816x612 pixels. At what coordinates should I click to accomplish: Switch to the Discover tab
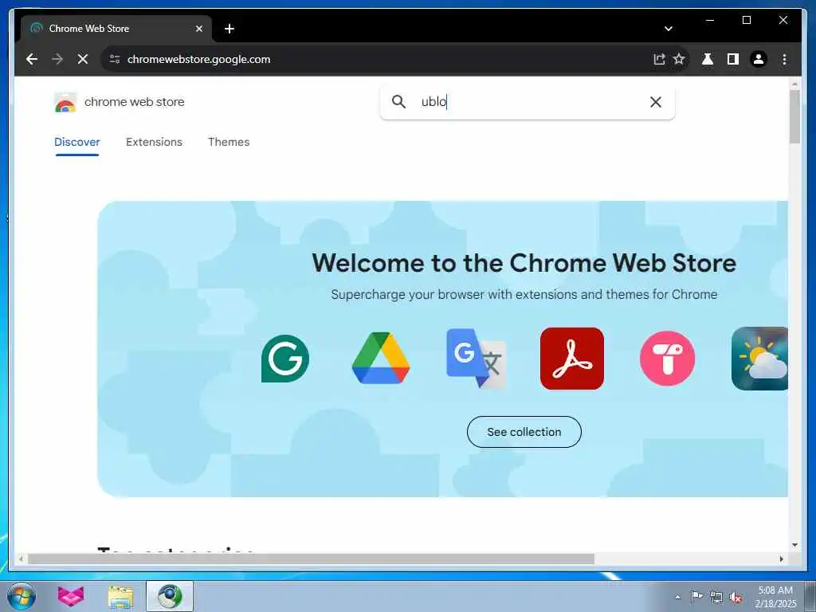point(77,142)
